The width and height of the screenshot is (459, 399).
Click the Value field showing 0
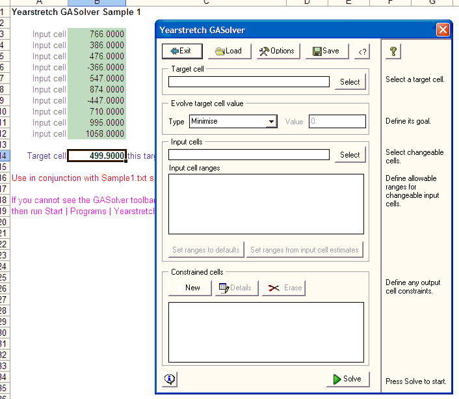tap(337, 121)
